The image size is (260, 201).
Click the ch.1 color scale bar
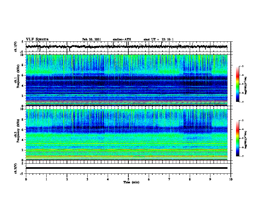click(237, 84)
